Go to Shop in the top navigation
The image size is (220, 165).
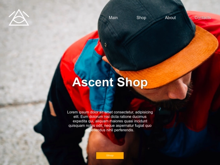click(x=141, y=18)
